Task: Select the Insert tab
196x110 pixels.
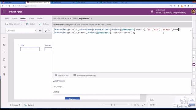Action: tap(23, 18)
